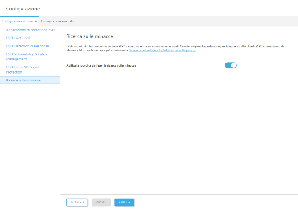Click the AVANTI button
Image resolution: width=298 pixels, height=210 pixels.
click(101, 202)
